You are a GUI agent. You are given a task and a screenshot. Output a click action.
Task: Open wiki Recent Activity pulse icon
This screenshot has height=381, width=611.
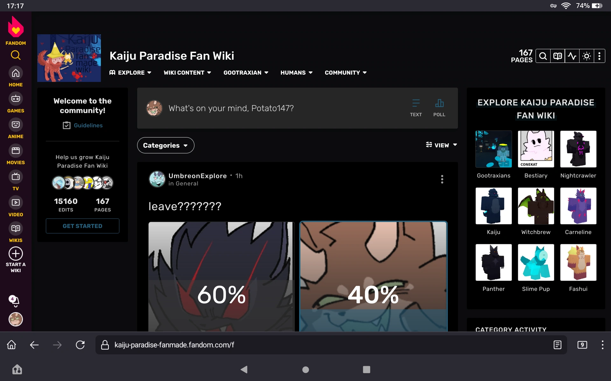coord(572,56)
